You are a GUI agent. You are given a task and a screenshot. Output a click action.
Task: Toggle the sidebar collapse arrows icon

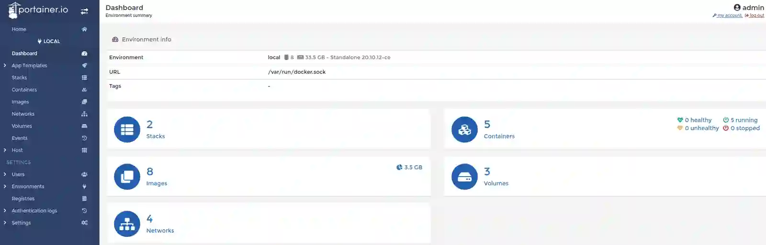click(84, 11)
